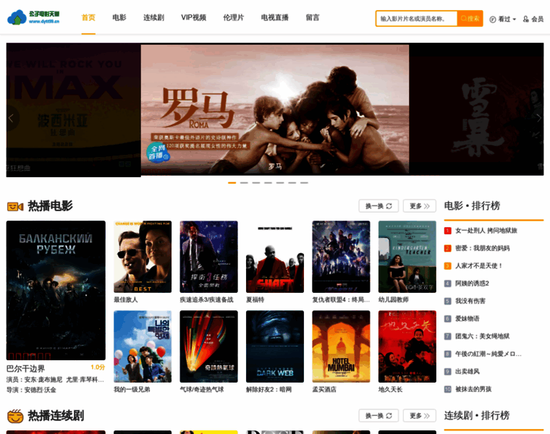Open the 罗马 Roma banner

coord(275,109)
